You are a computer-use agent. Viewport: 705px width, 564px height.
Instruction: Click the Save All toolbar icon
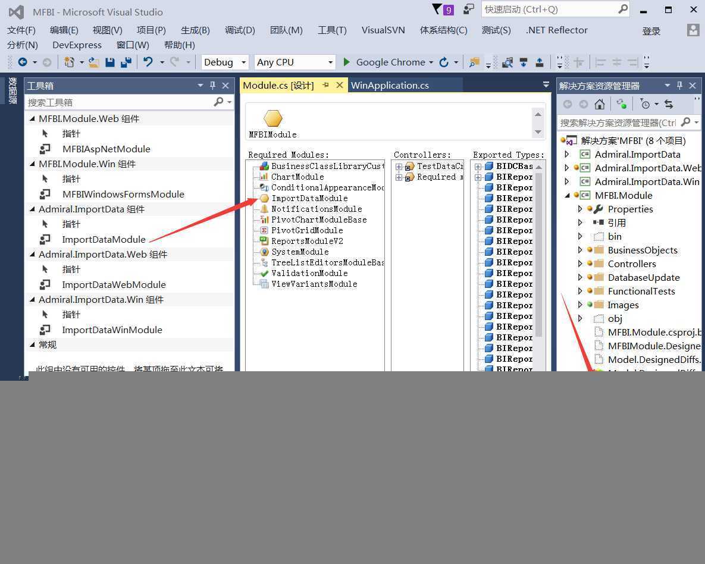[126, 62]
